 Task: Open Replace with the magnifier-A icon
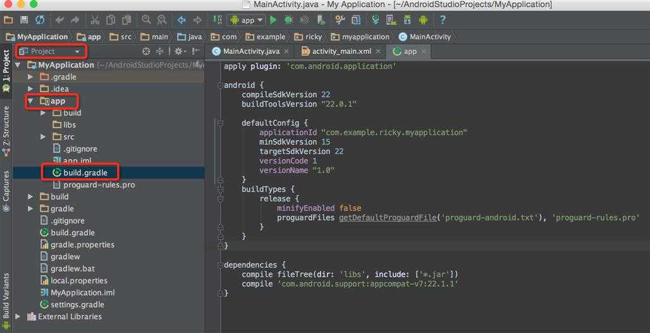pyautogui.click(x=162, y=20)
